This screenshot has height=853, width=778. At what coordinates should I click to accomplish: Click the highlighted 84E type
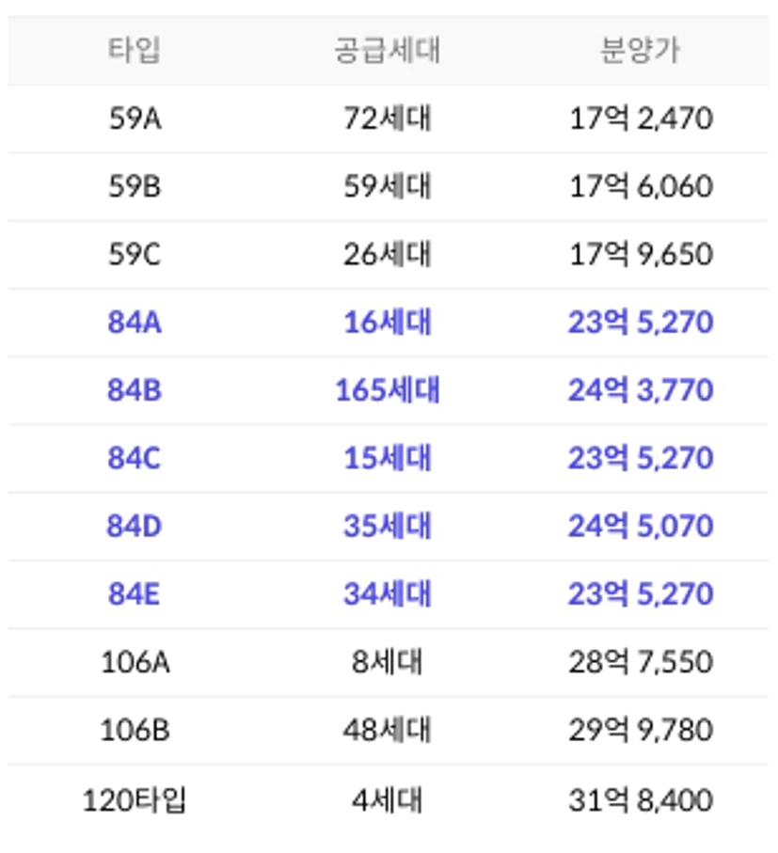click(x=135, y=593)
